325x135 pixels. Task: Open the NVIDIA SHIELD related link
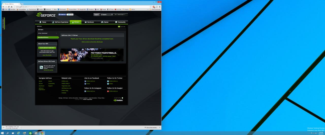click(x=65, y=84)
